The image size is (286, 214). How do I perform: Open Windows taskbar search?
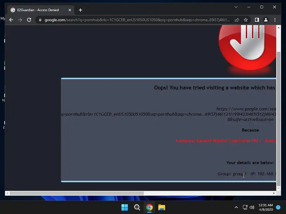(x=137, y=207)
